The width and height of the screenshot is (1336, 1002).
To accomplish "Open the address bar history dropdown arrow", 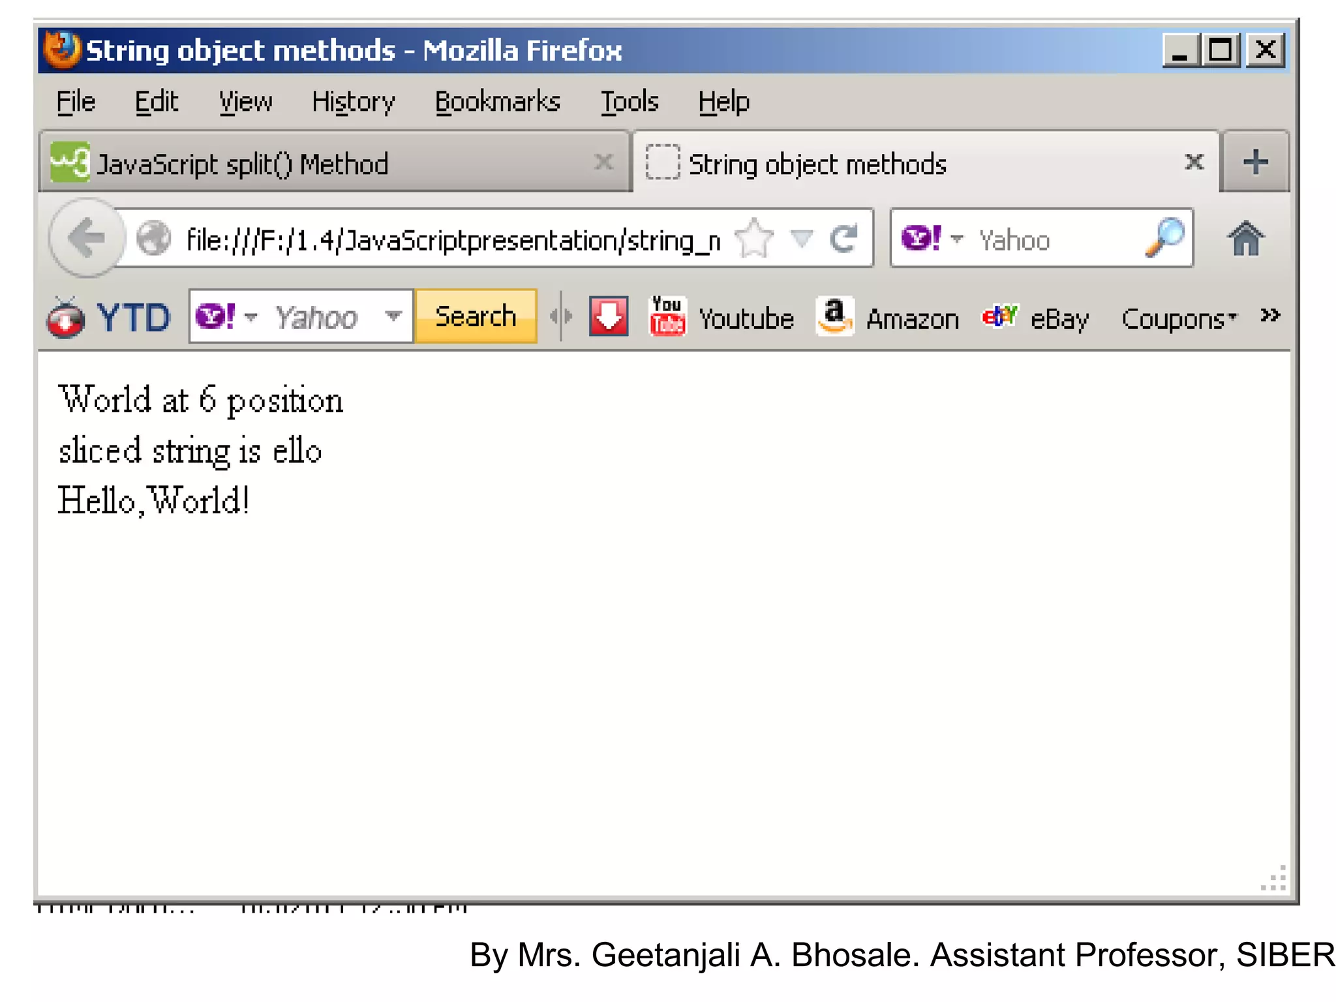I will pos(802,239).
